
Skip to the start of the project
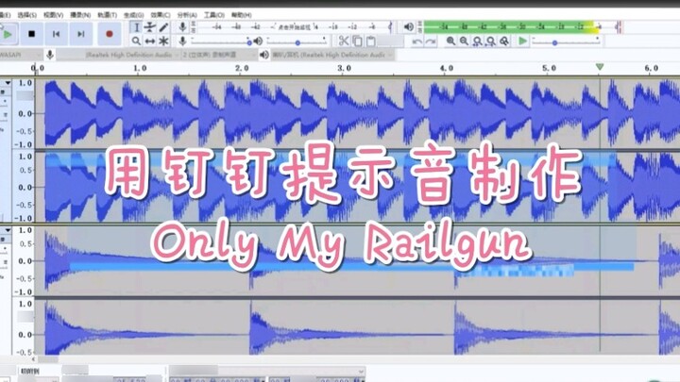[57, 34]
